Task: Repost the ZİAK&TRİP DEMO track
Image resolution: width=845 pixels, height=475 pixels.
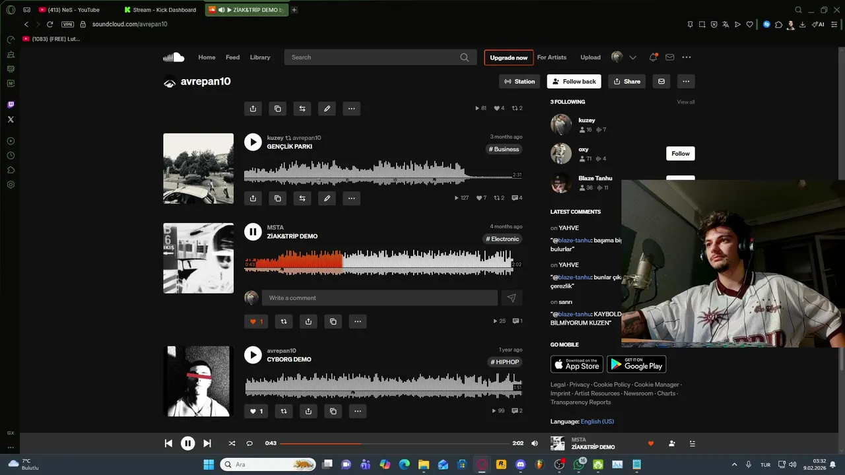Action: click(x=284, y=321)
